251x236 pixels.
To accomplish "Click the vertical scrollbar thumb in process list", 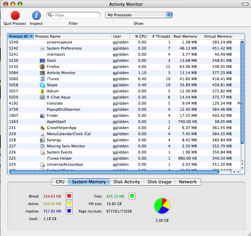I will coord(242,92).
